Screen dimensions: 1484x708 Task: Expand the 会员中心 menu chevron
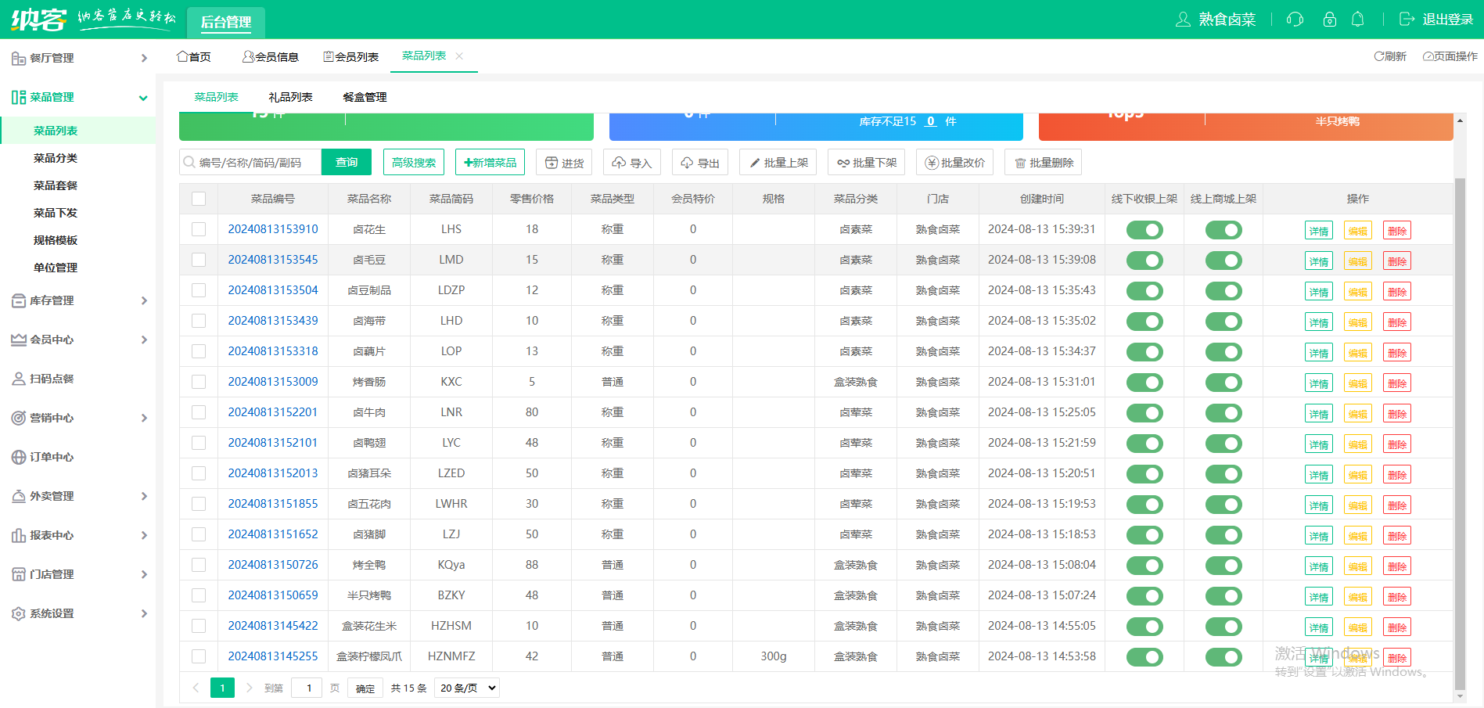coord(144,340)
